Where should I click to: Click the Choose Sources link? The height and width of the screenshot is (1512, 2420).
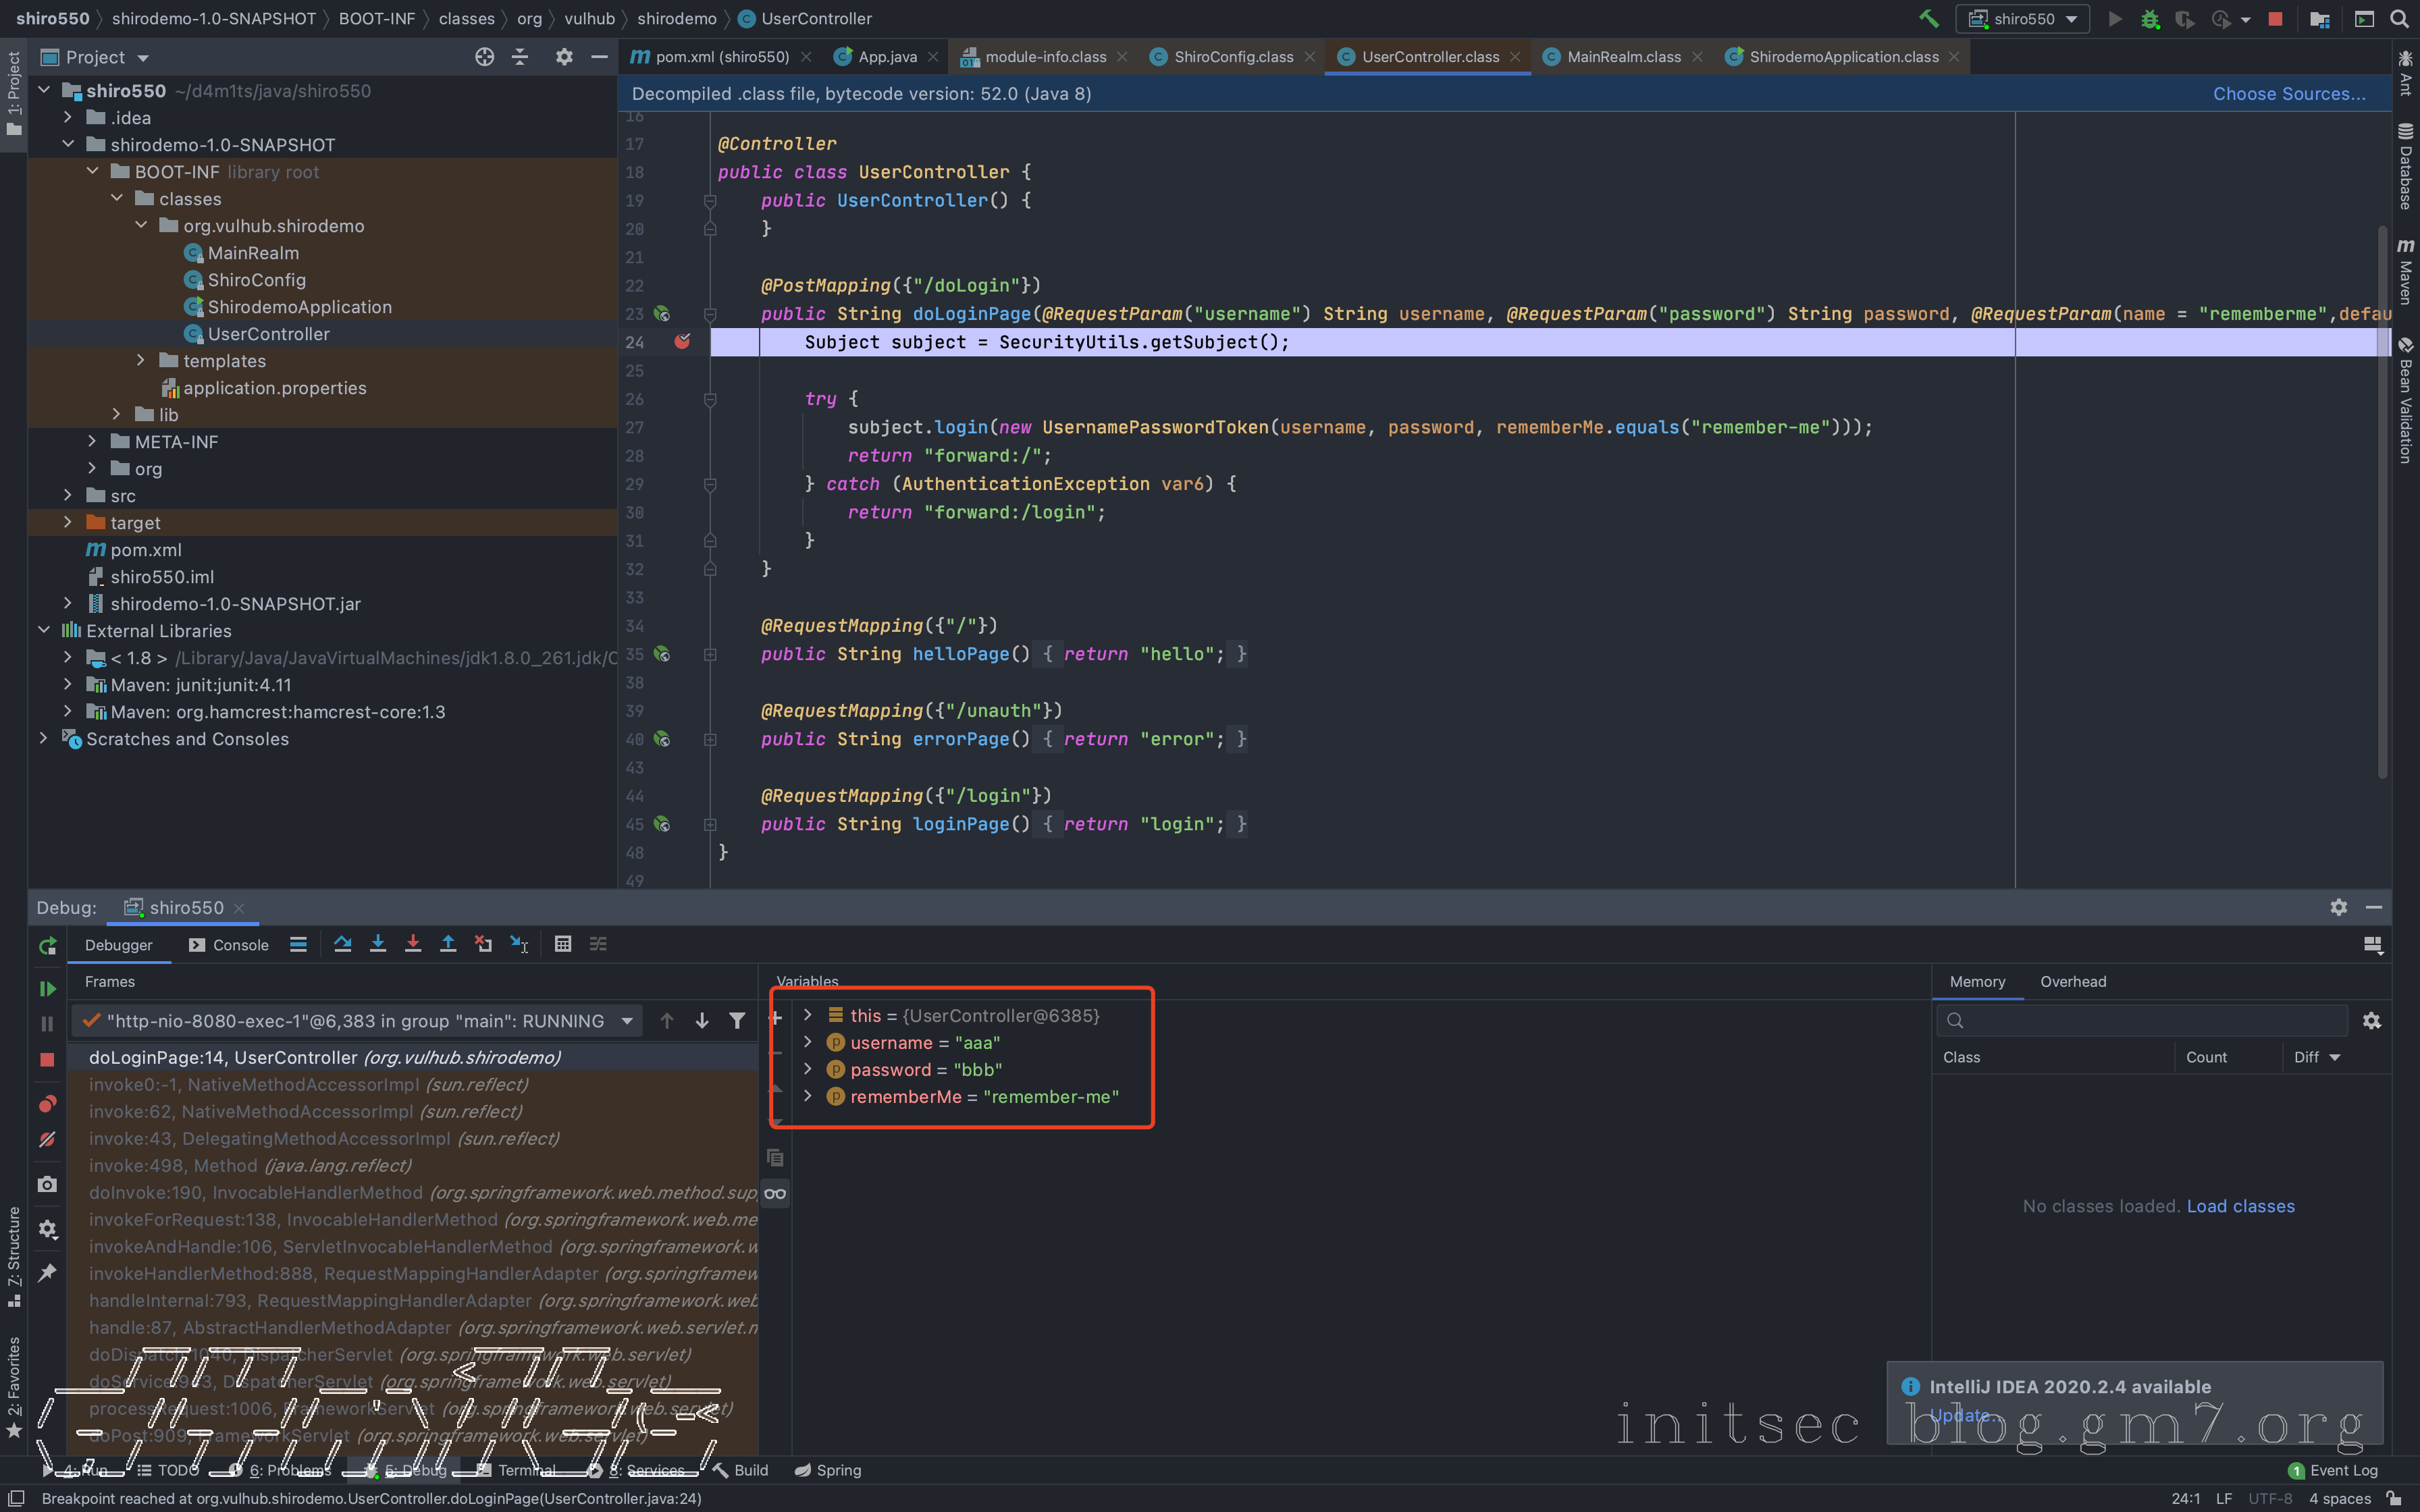pos(2288,94)
